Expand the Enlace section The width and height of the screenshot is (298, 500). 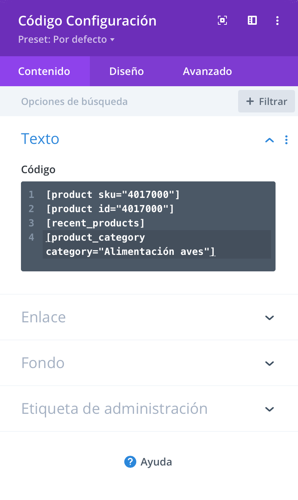(149, 317)
